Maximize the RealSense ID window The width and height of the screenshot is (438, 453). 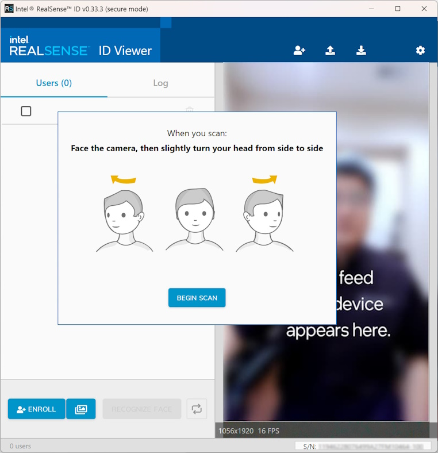(x=398, y=9)
